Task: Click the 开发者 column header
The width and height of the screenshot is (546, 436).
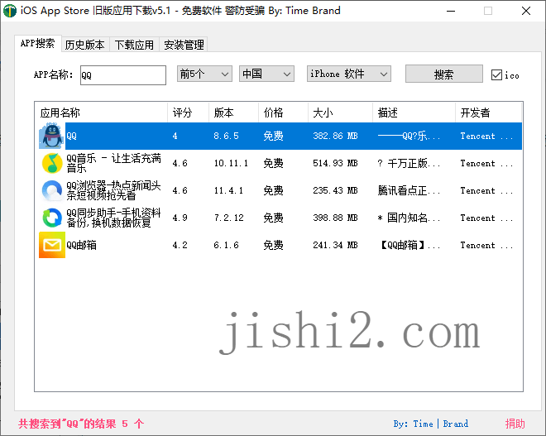Action: [x=488, y=113]
